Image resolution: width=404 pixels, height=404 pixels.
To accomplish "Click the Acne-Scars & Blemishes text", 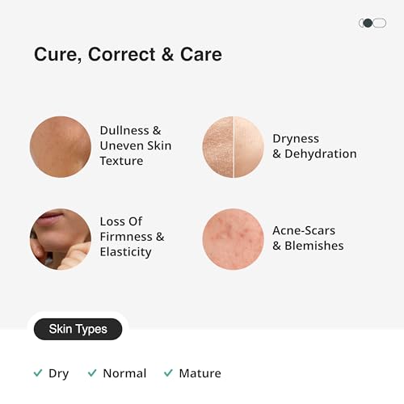I will (x=308, y=238).
